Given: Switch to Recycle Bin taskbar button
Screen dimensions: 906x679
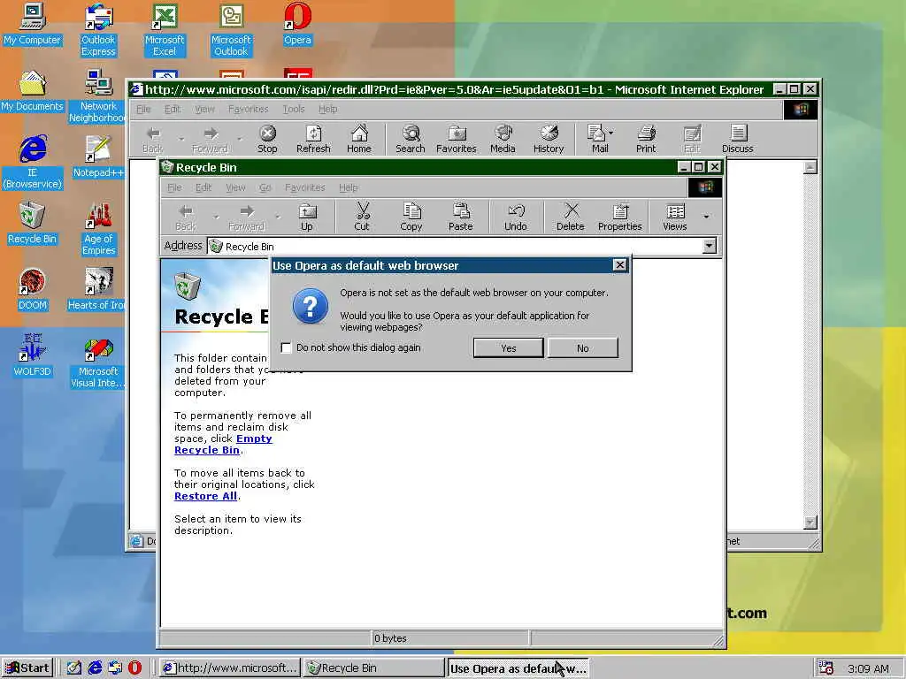Looking at the screenshot, I should coord(374,668).
